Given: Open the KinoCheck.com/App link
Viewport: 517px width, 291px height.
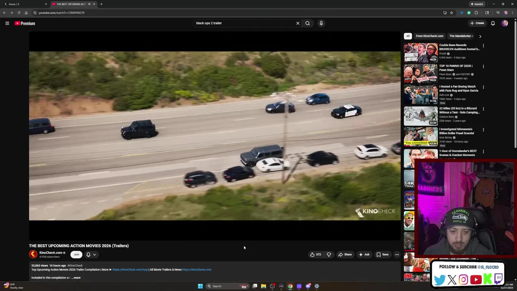Looking at the screenshot, I should click(x=130, y=270).
